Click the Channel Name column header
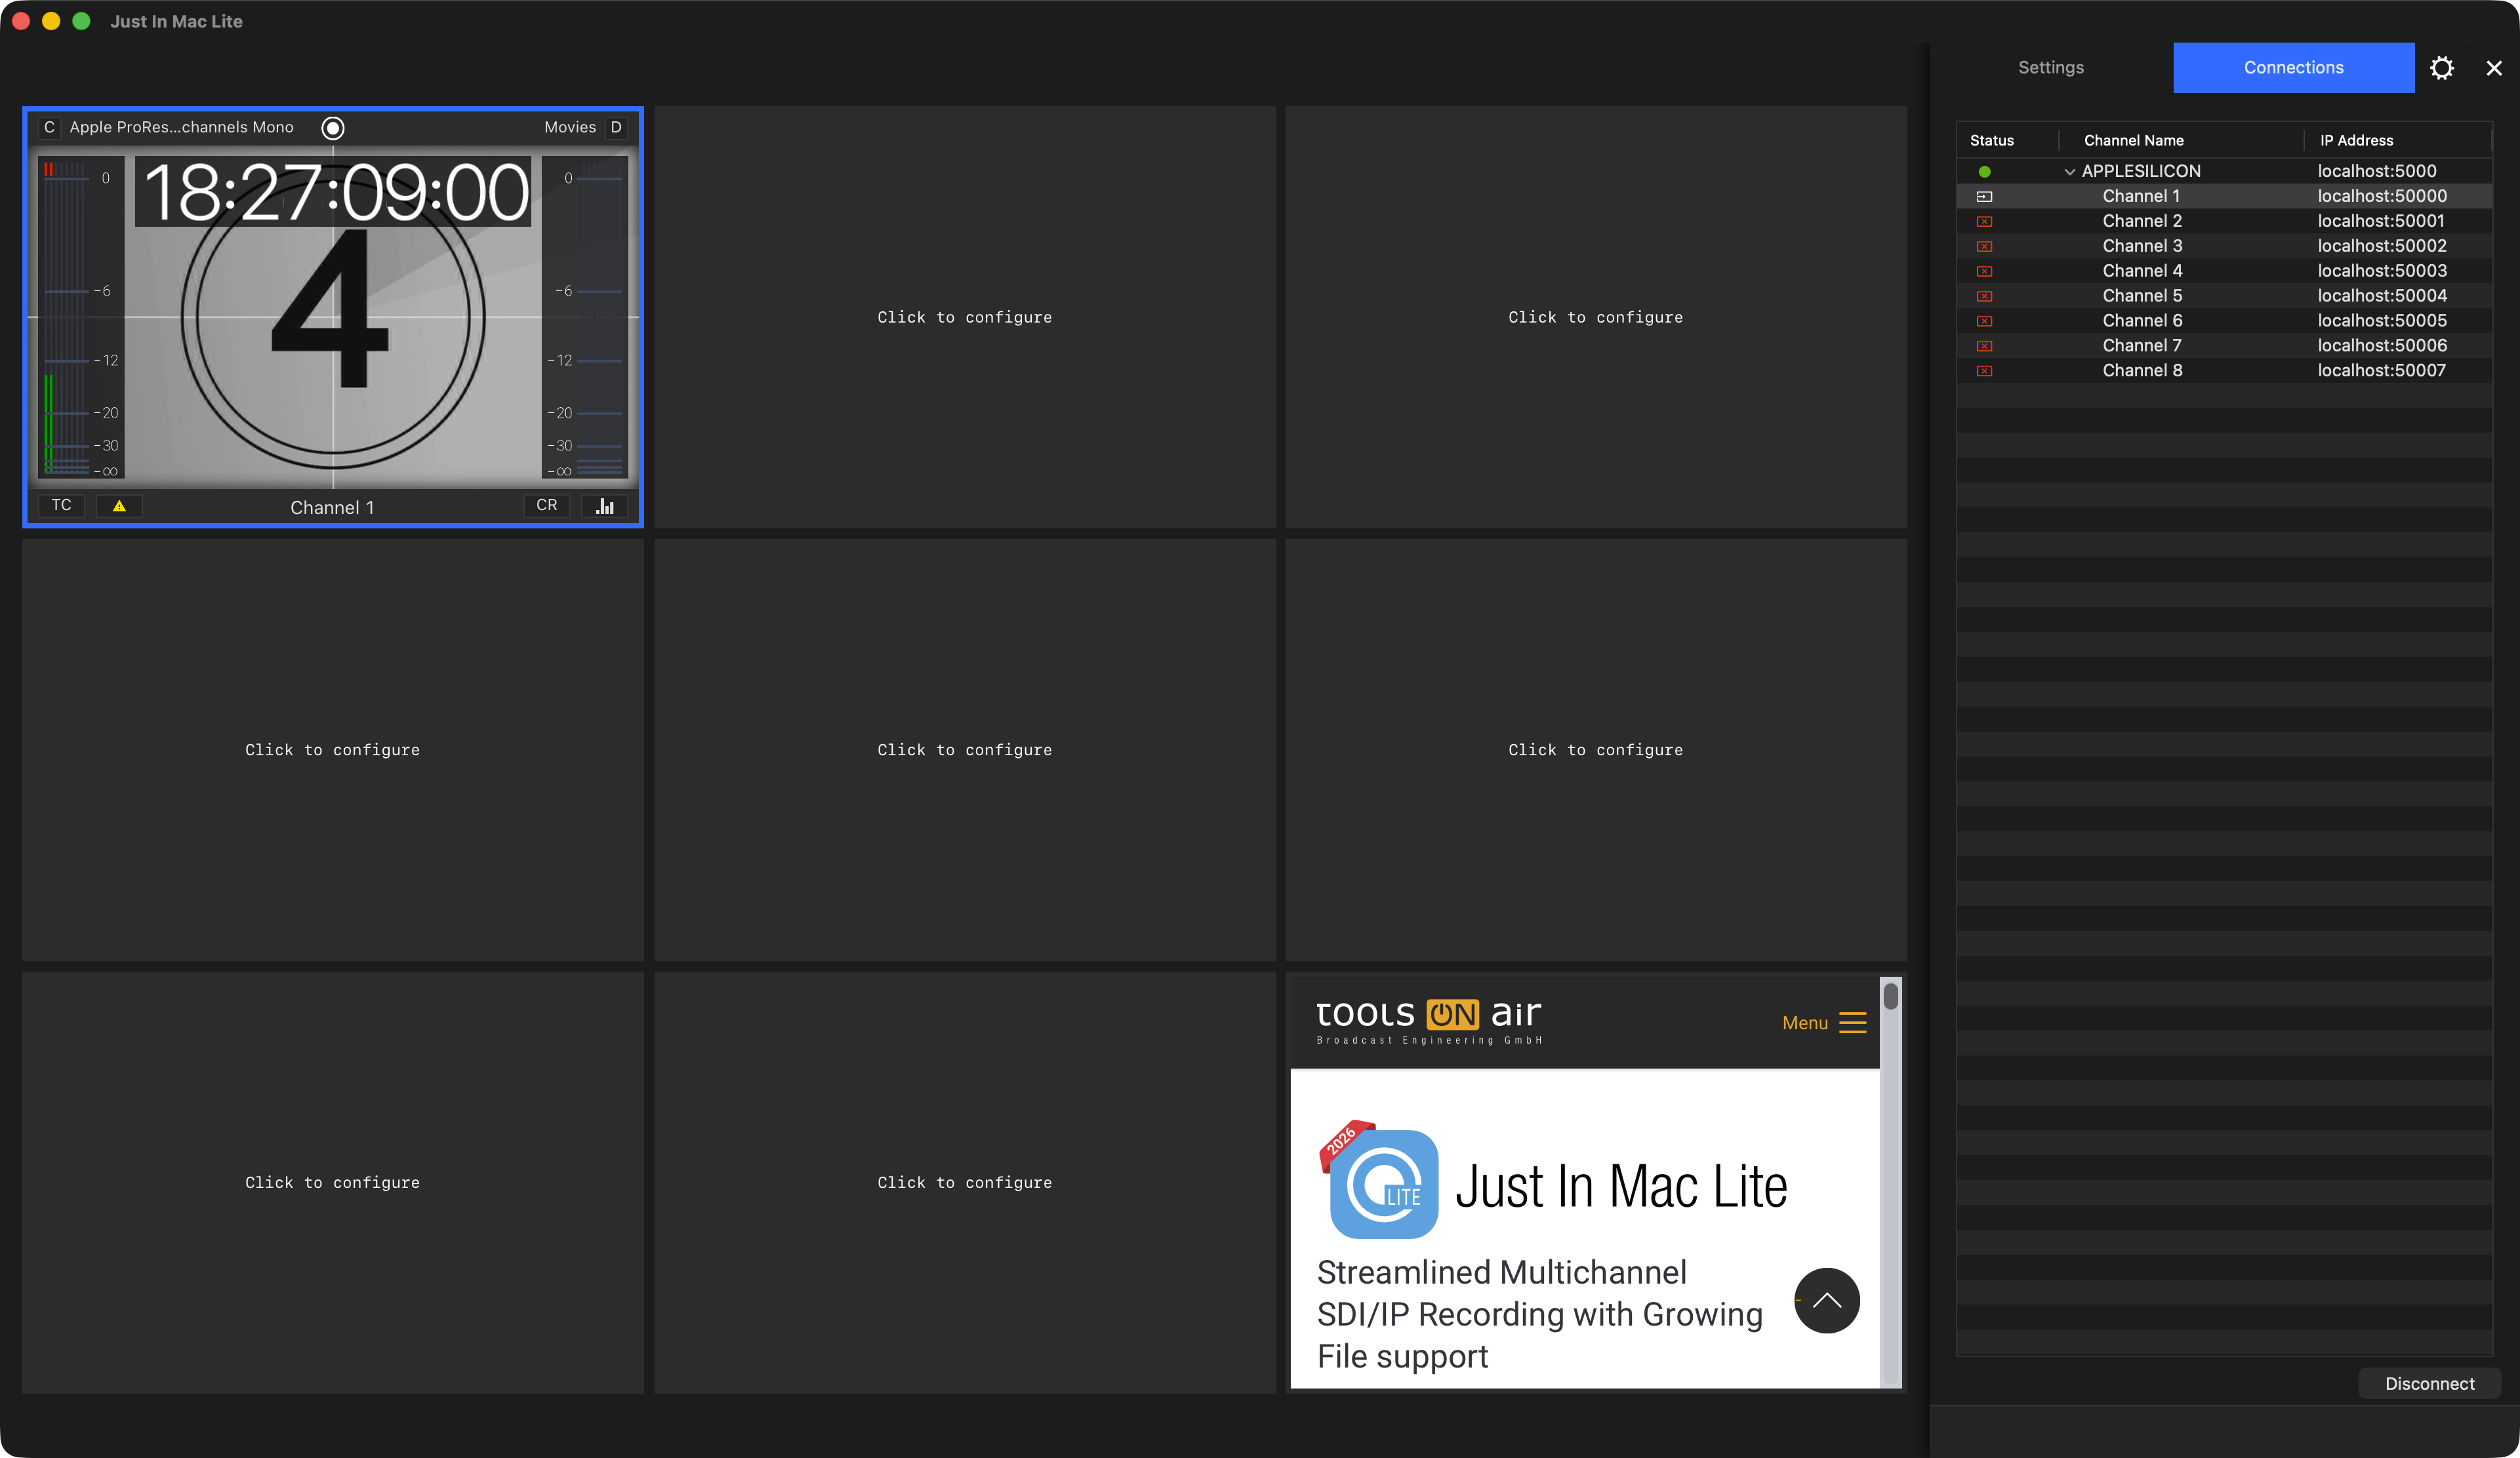 coord(2134,141)
